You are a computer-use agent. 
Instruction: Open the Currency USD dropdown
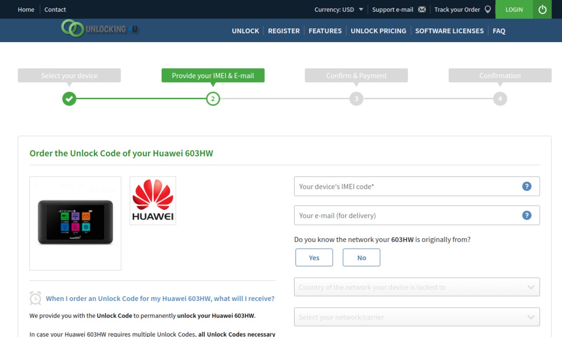(x=339, y=10)
